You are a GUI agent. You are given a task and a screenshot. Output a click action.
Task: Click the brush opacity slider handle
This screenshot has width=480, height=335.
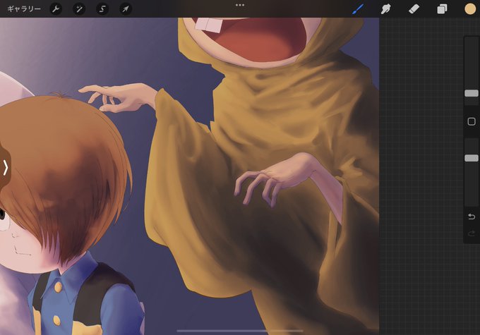point(472,158)
